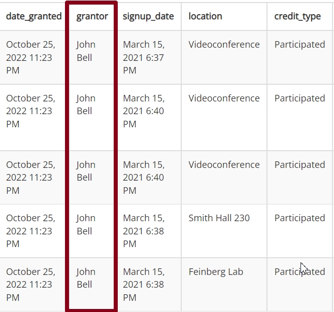
Task: Click the location column header
Action: 206,16
